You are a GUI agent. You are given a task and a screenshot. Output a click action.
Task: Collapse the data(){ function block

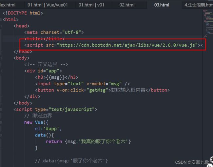pyautogui.click(x=1, y=135)
